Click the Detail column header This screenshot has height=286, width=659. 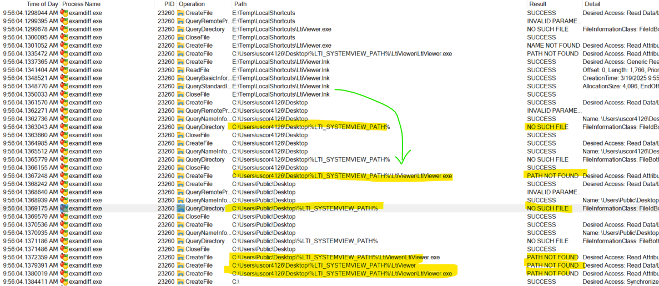[592, 4]
